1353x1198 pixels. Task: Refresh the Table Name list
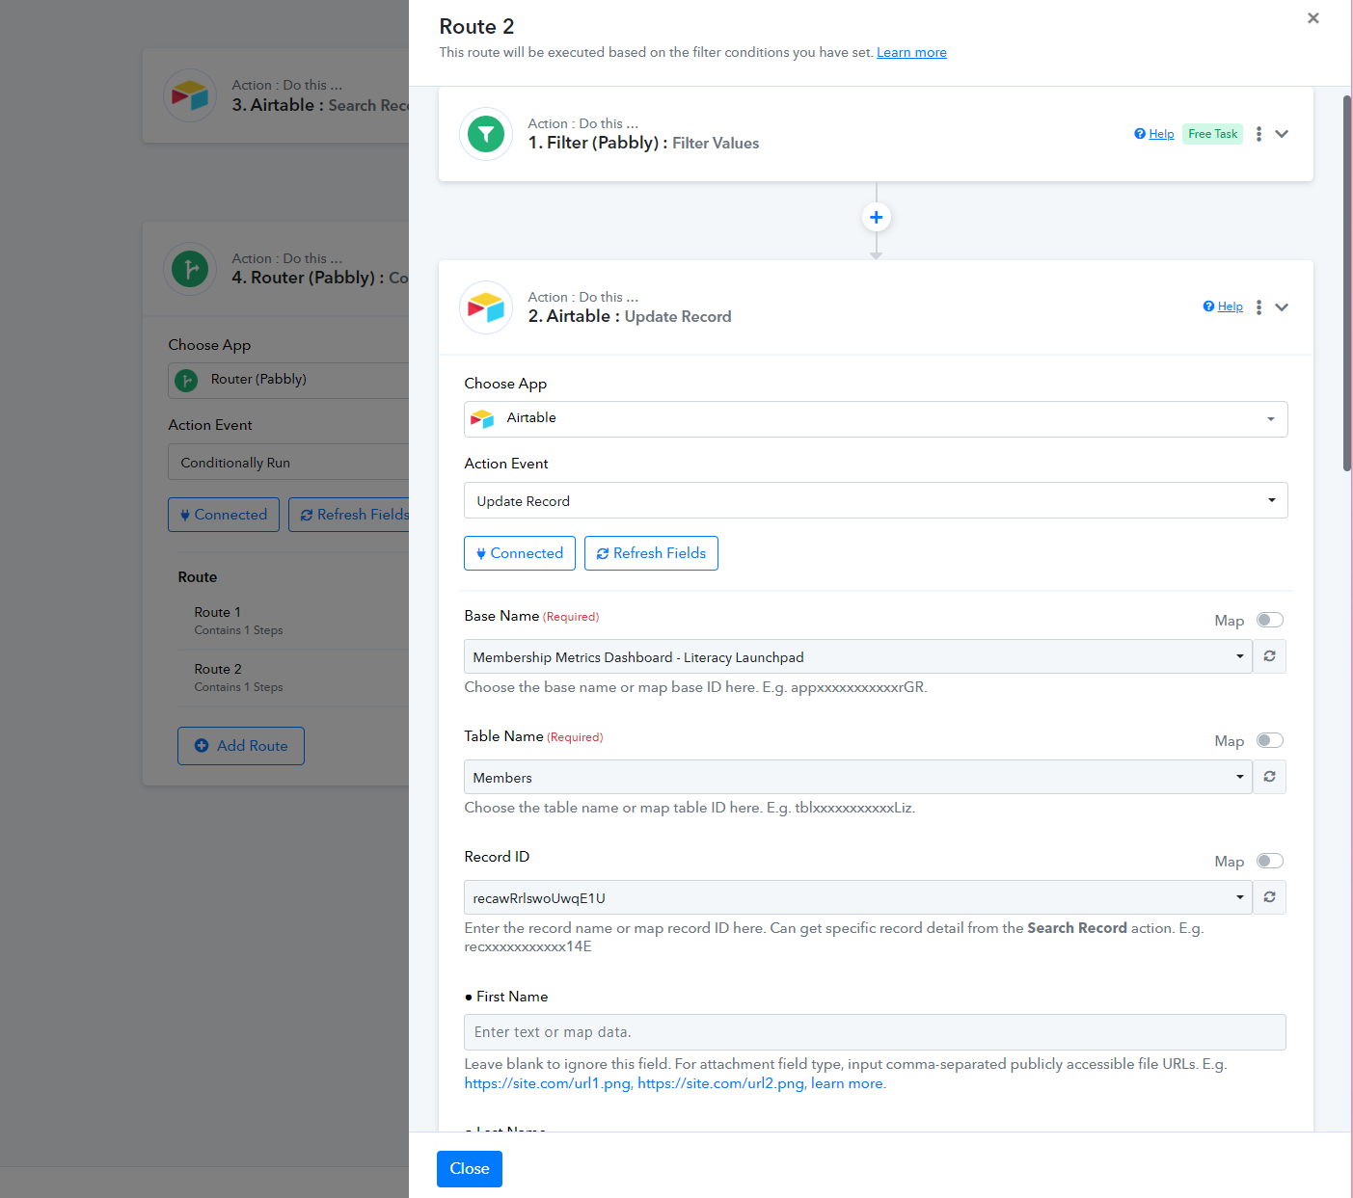coord(1269,777)
